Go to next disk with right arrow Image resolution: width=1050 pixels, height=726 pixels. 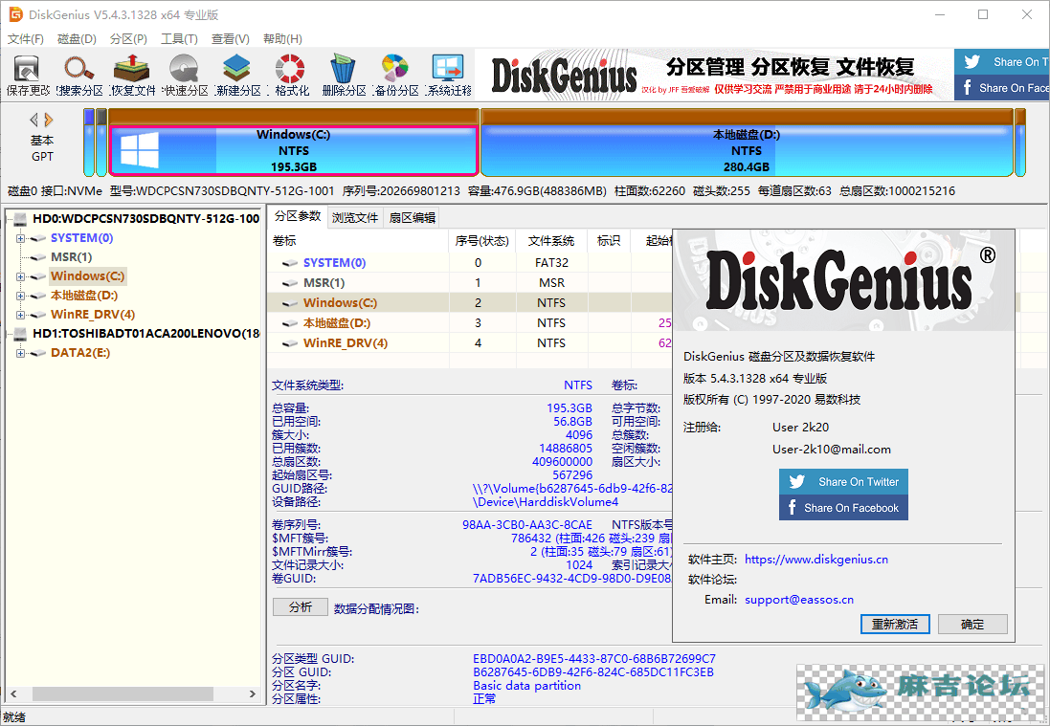coord(48,120)
